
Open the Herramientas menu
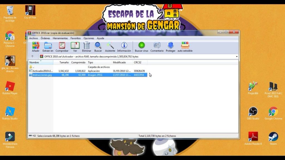[60, 38]
